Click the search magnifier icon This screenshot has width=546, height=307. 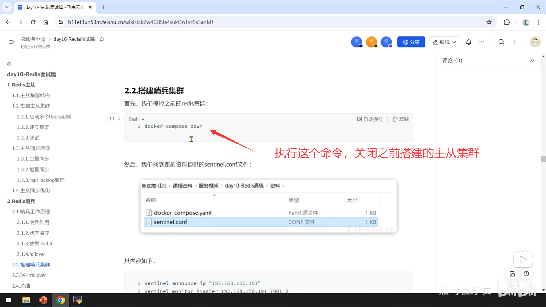coord(501,42)
